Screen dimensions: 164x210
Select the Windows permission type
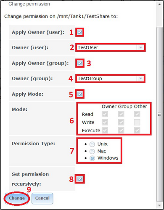click(x=92, y=158)
